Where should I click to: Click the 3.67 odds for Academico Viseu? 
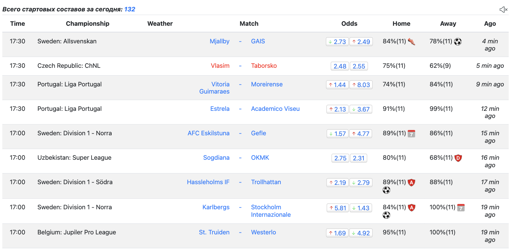tap(361, 109)
